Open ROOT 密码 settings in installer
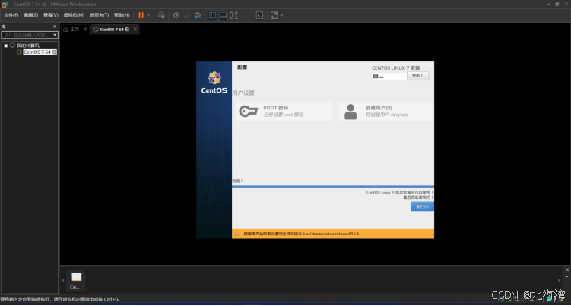Viewport: 571px width, 306px height. [284, 111]
